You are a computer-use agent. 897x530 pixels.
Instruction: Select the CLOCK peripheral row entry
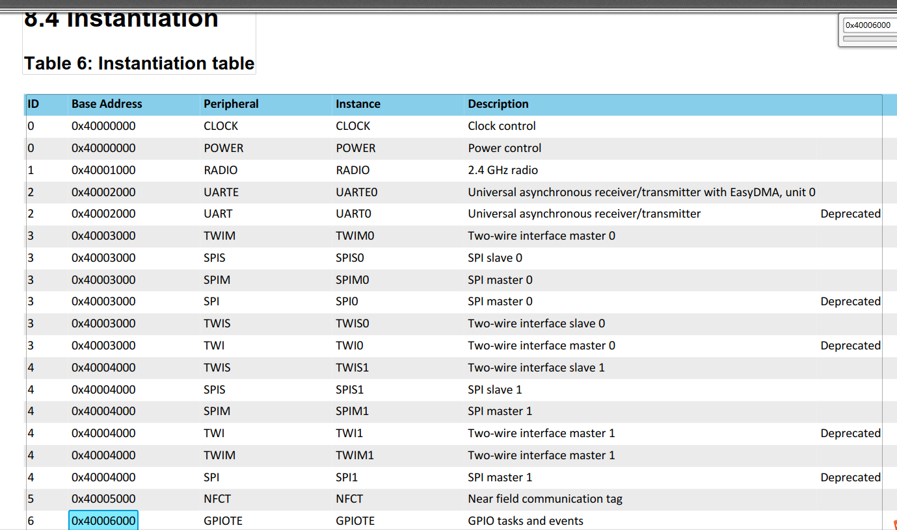point(220,125)
